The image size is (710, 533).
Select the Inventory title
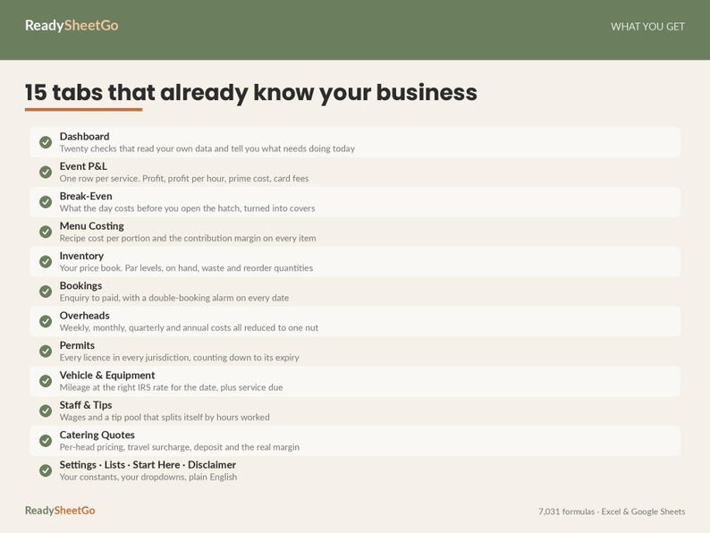tap(81, 256)
